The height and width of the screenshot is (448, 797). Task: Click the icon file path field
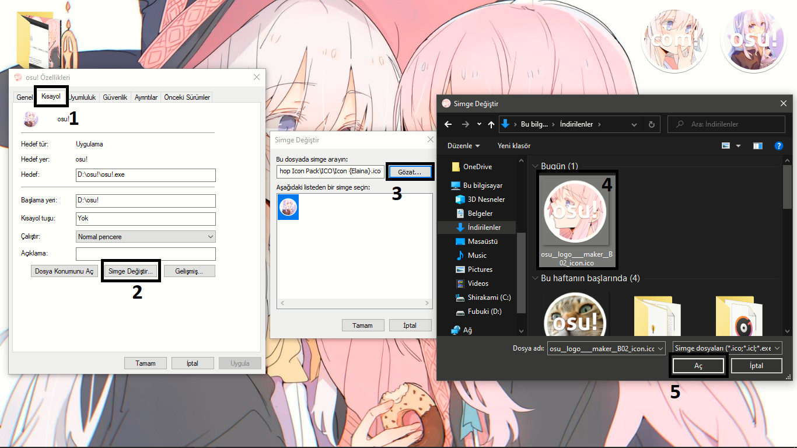point(330,171)
